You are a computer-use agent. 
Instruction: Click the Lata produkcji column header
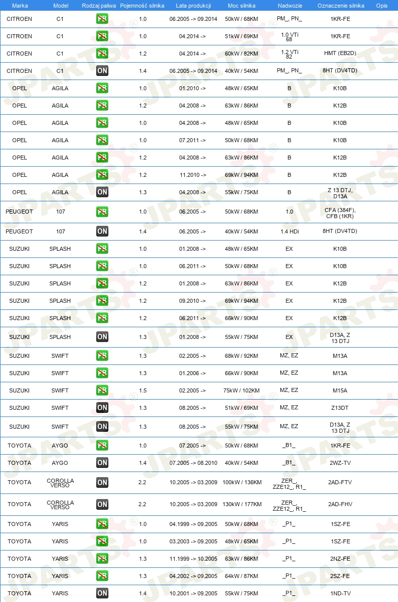click(193, 6)
